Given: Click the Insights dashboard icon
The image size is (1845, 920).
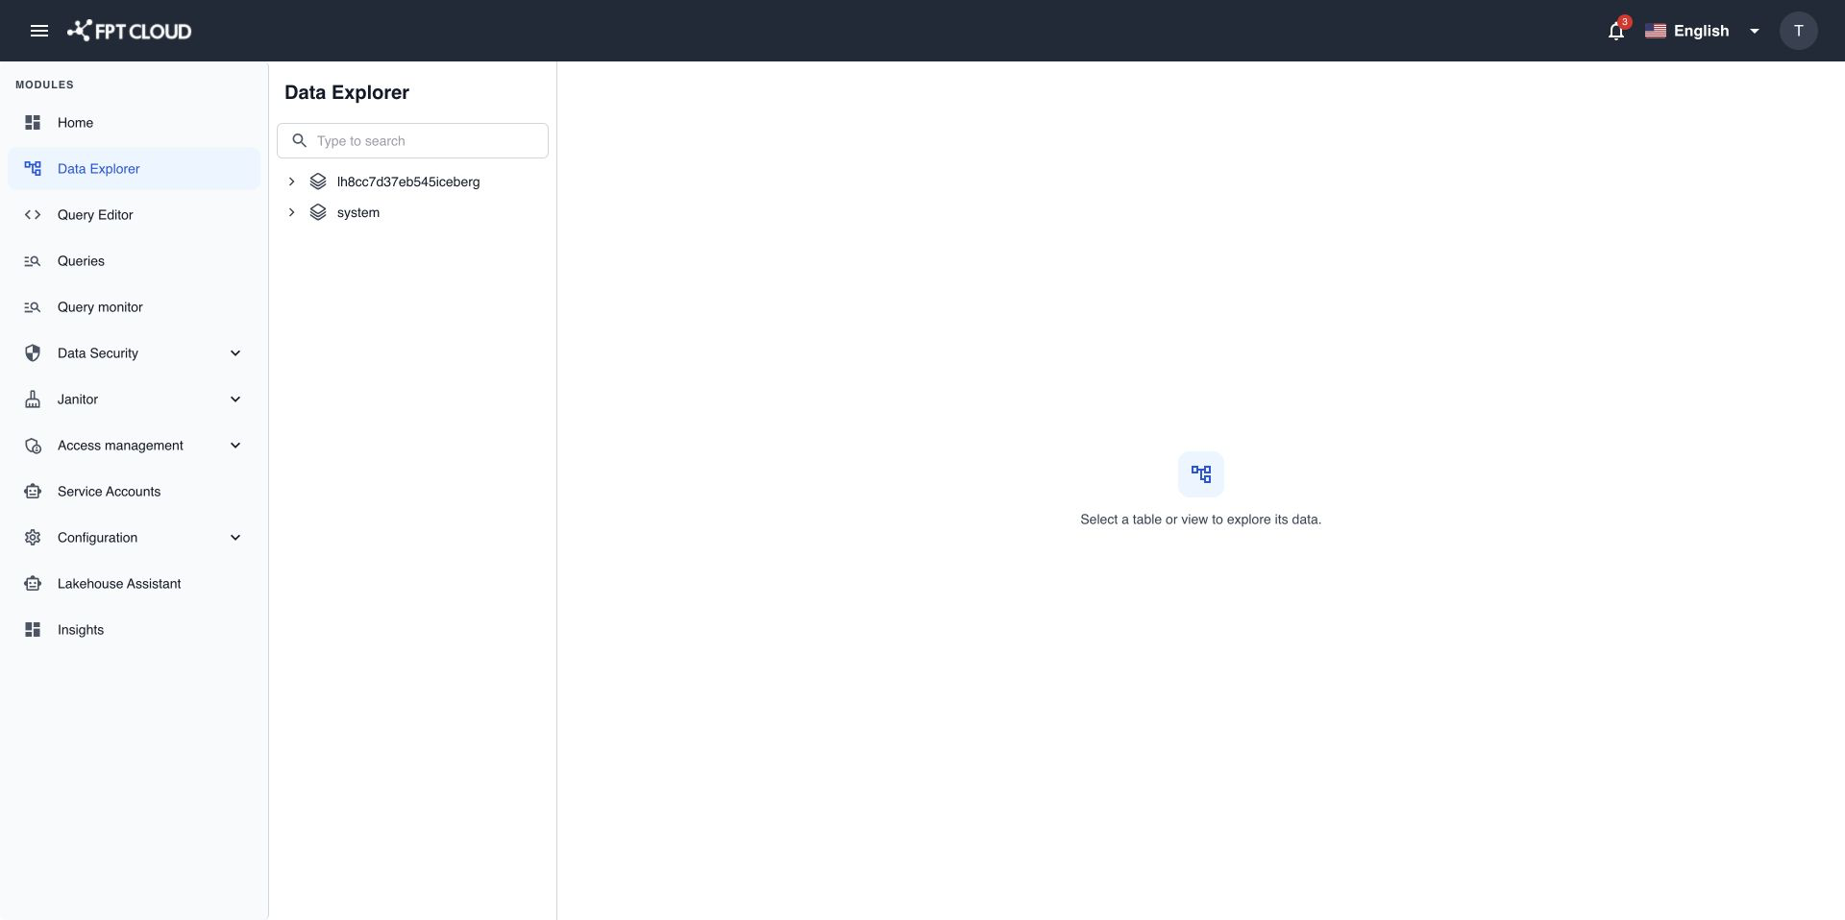Looking at the screenshot, I should pos(33,630).
